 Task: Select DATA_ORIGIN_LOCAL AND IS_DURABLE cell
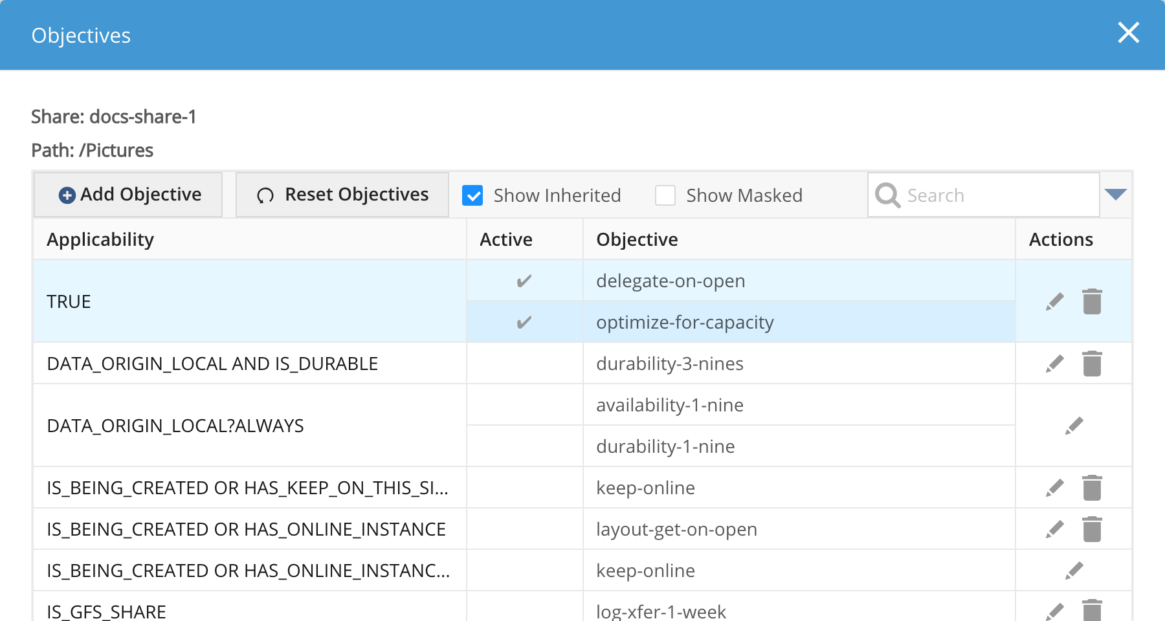click(x=250, y=364)
